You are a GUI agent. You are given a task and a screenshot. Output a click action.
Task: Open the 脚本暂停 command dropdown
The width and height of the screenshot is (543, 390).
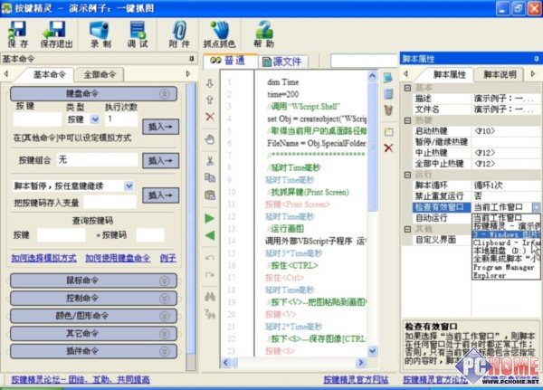point(129,185)
